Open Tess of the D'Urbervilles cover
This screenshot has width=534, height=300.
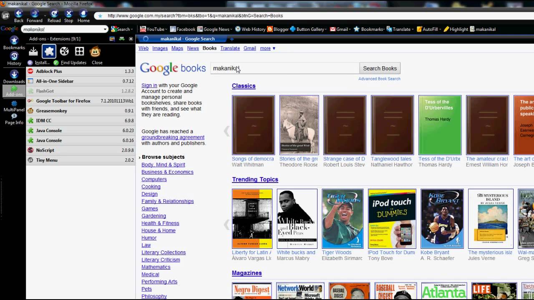pos(440,125)
